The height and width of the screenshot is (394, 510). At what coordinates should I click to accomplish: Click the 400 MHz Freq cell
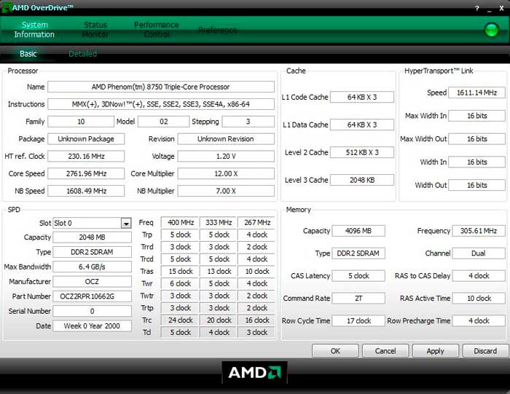[x=180, y=222]
